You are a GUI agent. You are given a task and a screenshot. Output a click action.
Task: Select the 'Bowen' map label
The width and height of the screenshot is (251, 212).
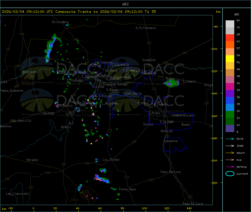click(x=185, y=125)
